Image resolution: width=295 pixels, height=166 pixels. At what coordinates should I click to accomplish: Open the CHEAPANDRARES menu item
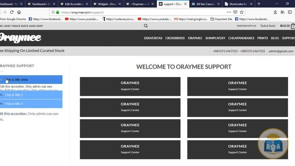tap(241, 38)
